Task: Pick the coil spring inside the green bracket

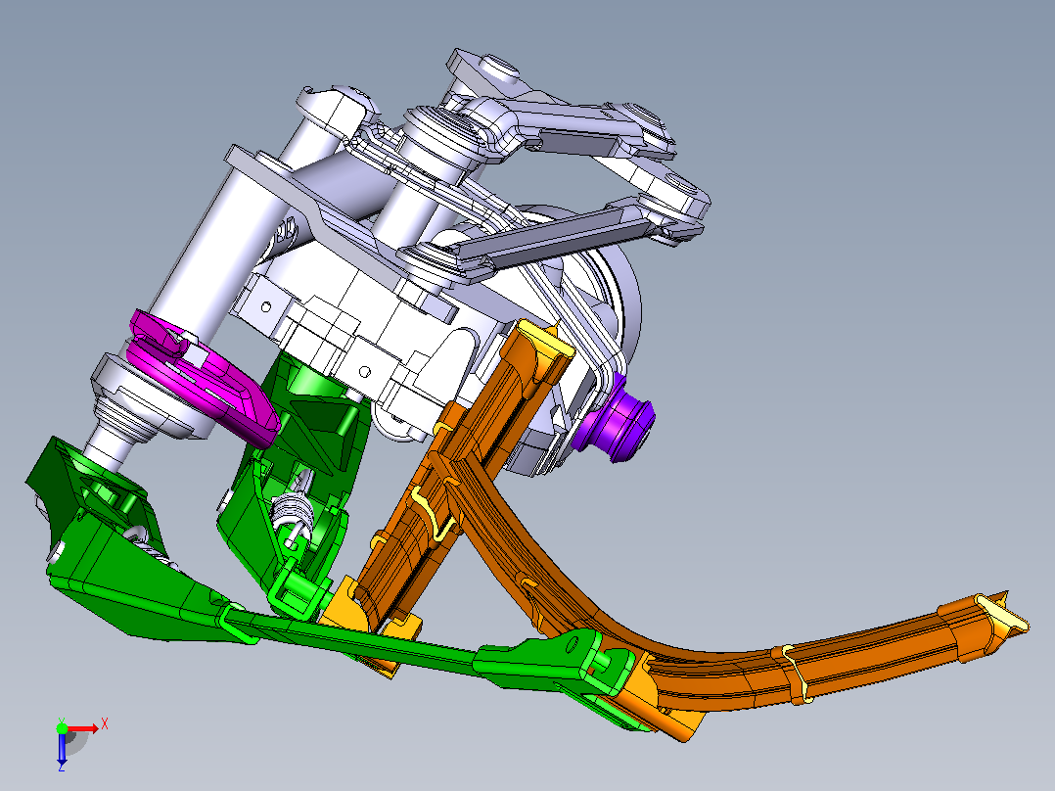Action: pos(294,510)
